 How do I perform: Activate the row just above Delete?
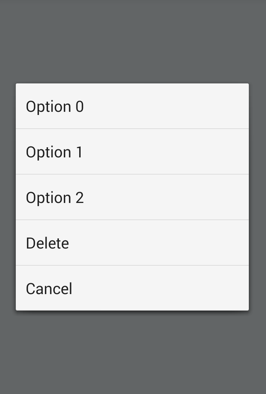[x=132, y=197]
